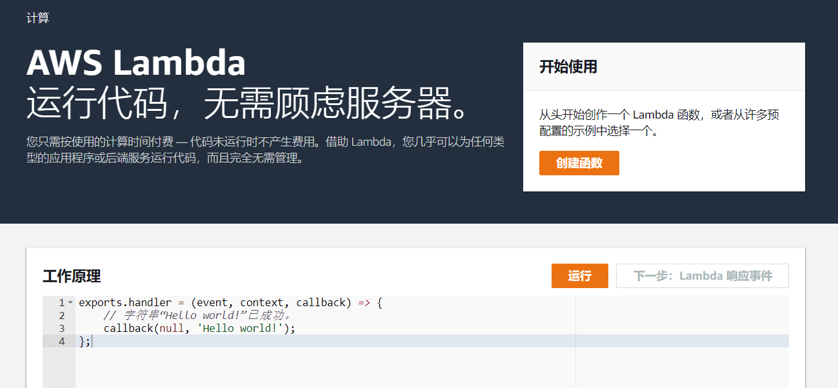Click the 'Hello world!' string literal
The image size is (838, 388).
coord(239,328)
